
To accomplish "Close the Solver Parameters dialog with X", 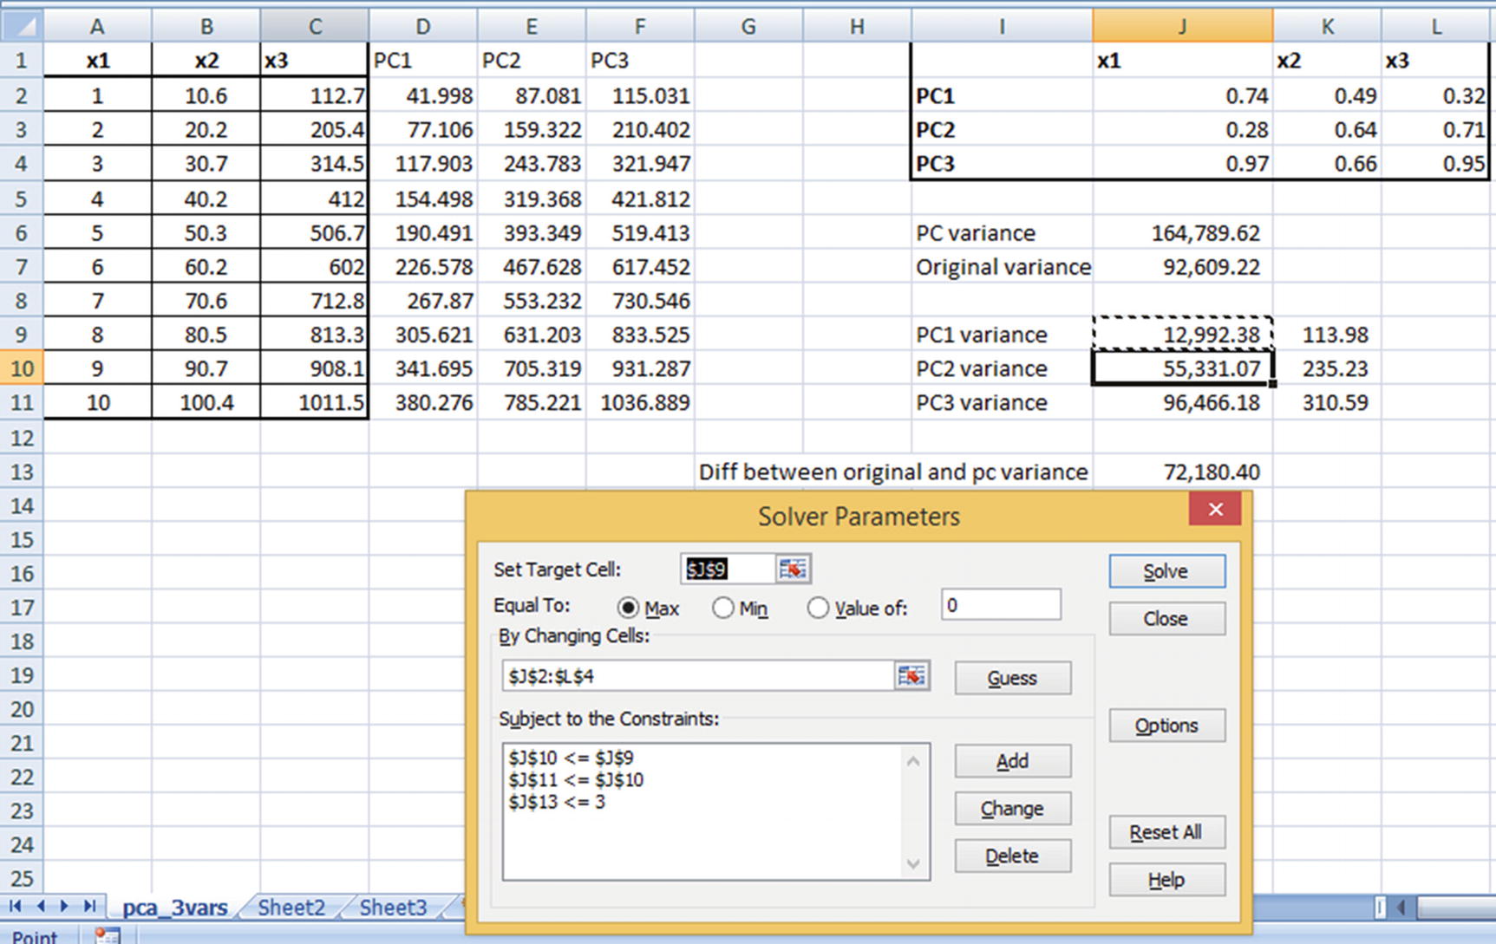I will [x=1215, y=510].
